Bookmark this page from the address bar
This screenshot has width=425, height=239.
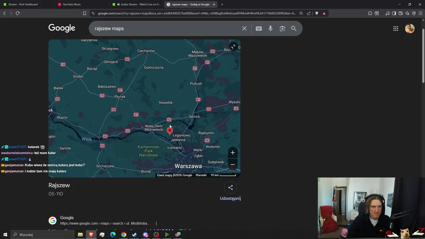coord(84,13)
